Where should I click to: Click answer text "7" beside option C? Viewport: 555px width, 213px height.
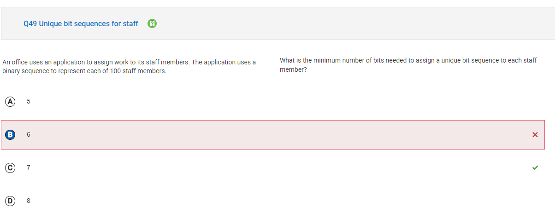pos(29,167)
